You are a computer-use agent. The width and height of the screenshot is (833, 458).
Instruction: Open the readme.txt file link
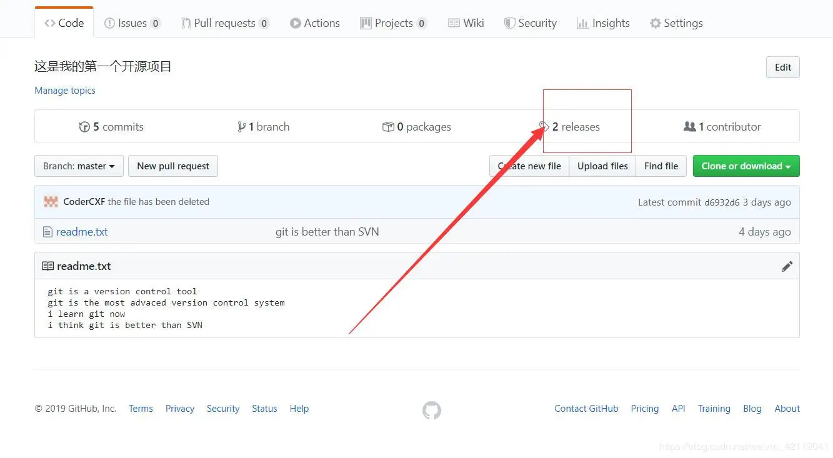tap(82, 232)
